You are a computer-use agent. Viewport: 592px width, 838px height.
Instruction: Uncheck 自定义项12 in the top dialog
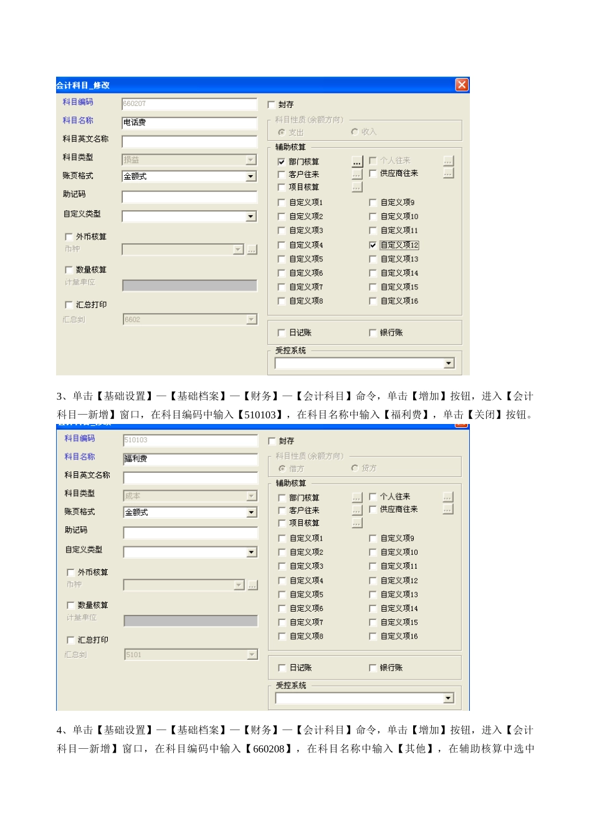[373, 245]
